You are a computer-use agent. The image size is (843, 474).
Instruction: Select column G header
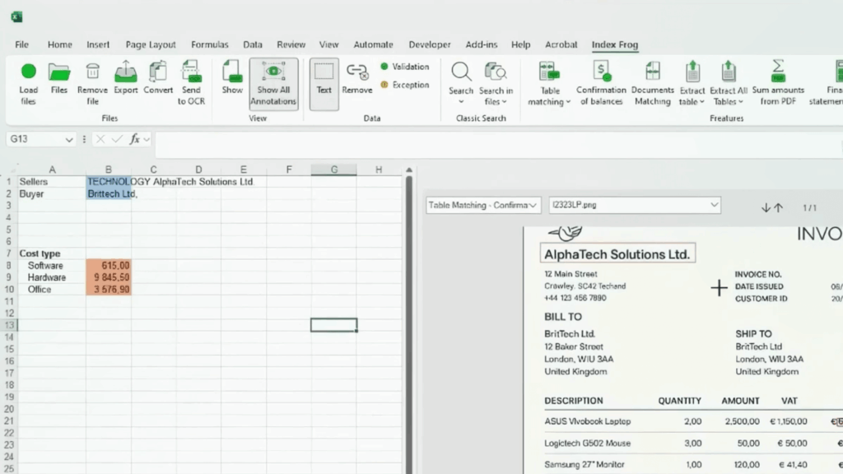click(334, 170)
